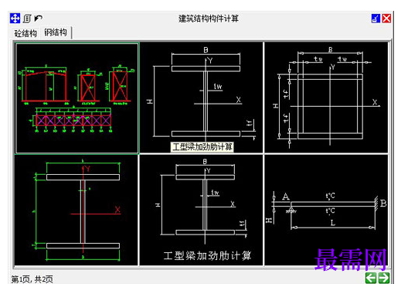
Task: Click the curved undo arrow icon
Action: (x=39, y=19)
